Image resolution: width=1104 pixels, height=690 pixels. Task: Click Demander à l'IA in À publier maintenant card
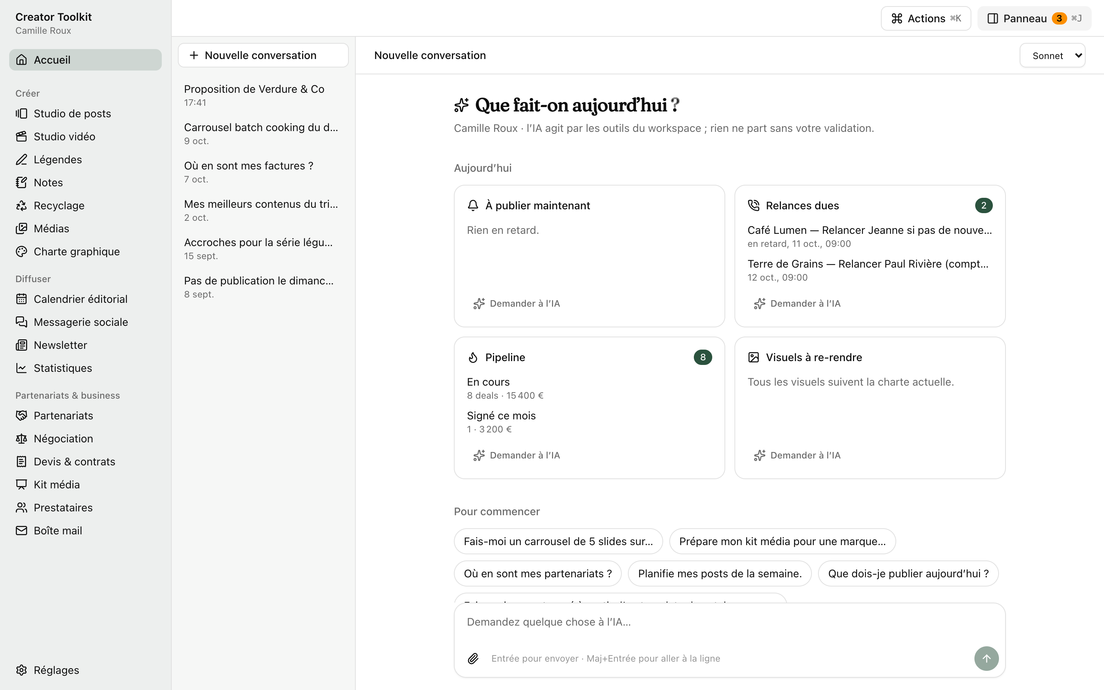point(516,304)
